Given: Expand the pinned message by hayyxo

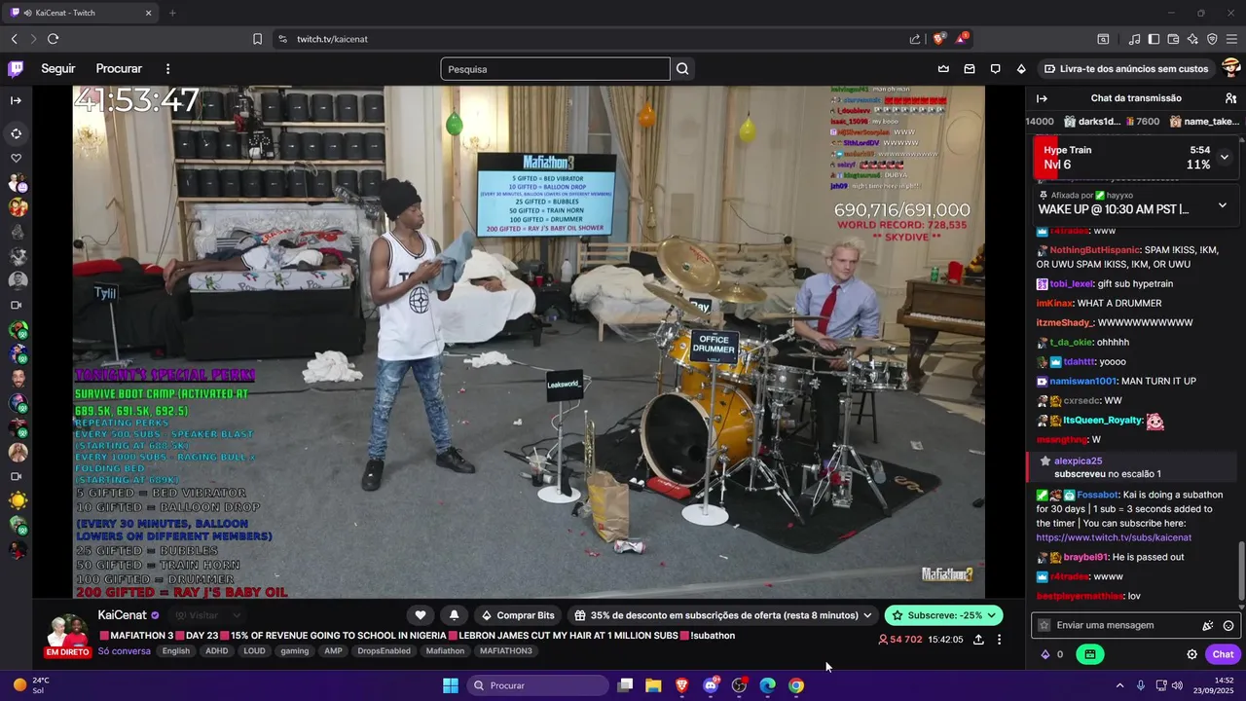Looking at the screenshot, I should click(1223, 205).
